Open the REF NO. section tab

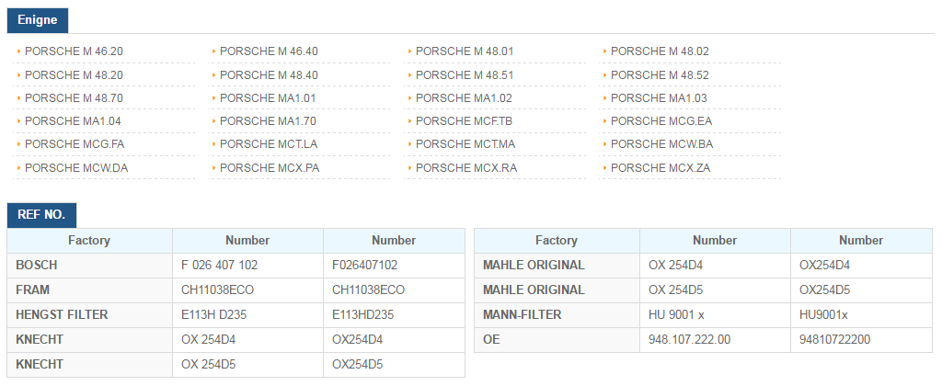(41, 215)
